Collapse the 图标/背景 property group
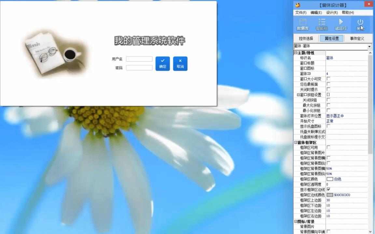The width and height of the screenshot is (375, 234). [x=296, y=221]
